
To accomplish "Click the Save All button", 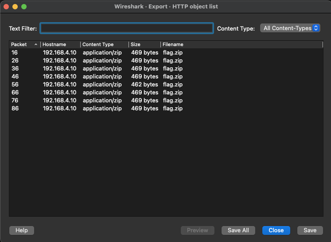I will pos(238,230).
